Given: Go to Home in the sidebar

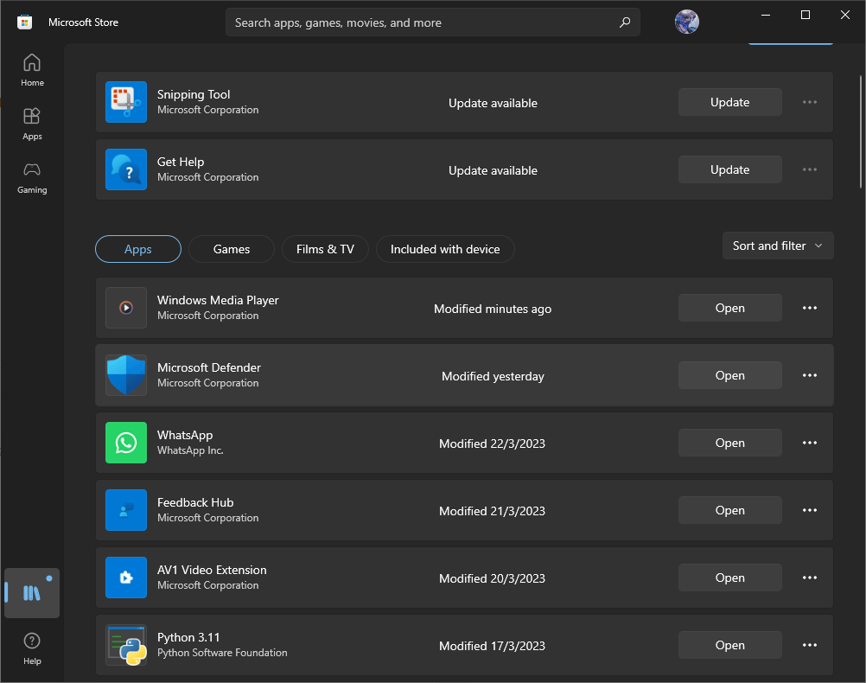Looking at the screenshot, I should (32, 71).
